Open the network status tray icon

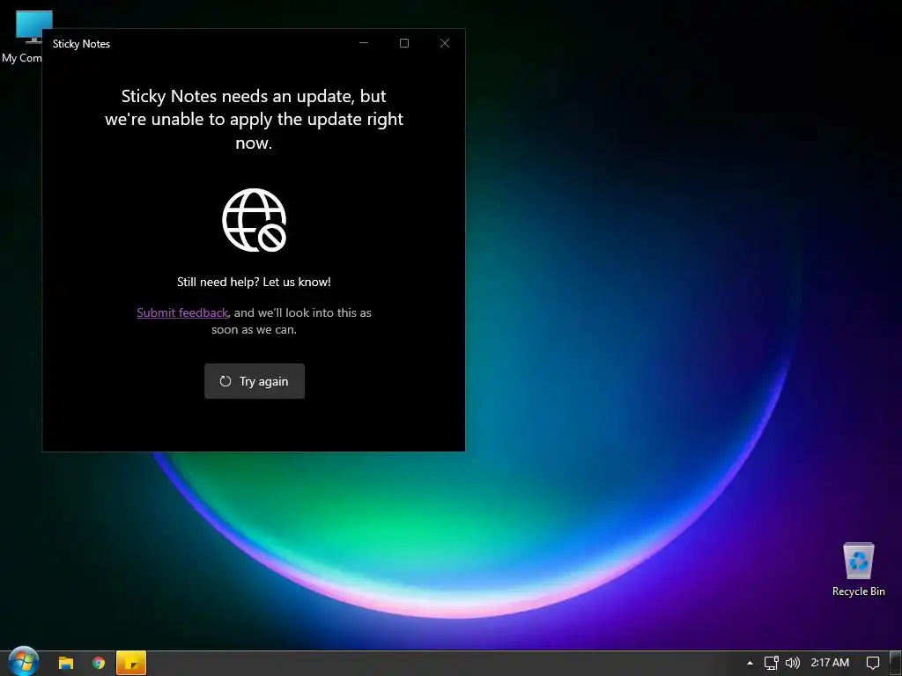771,663
